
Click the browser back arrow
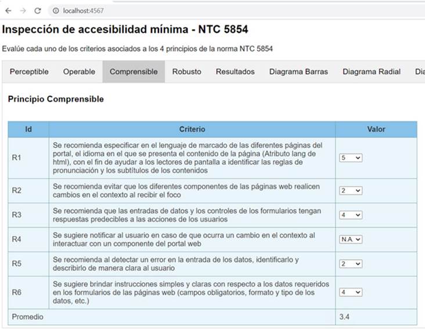(8, 10)
